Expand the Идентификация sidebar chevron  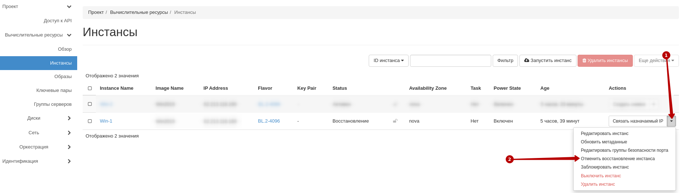(x=69, y=161)
